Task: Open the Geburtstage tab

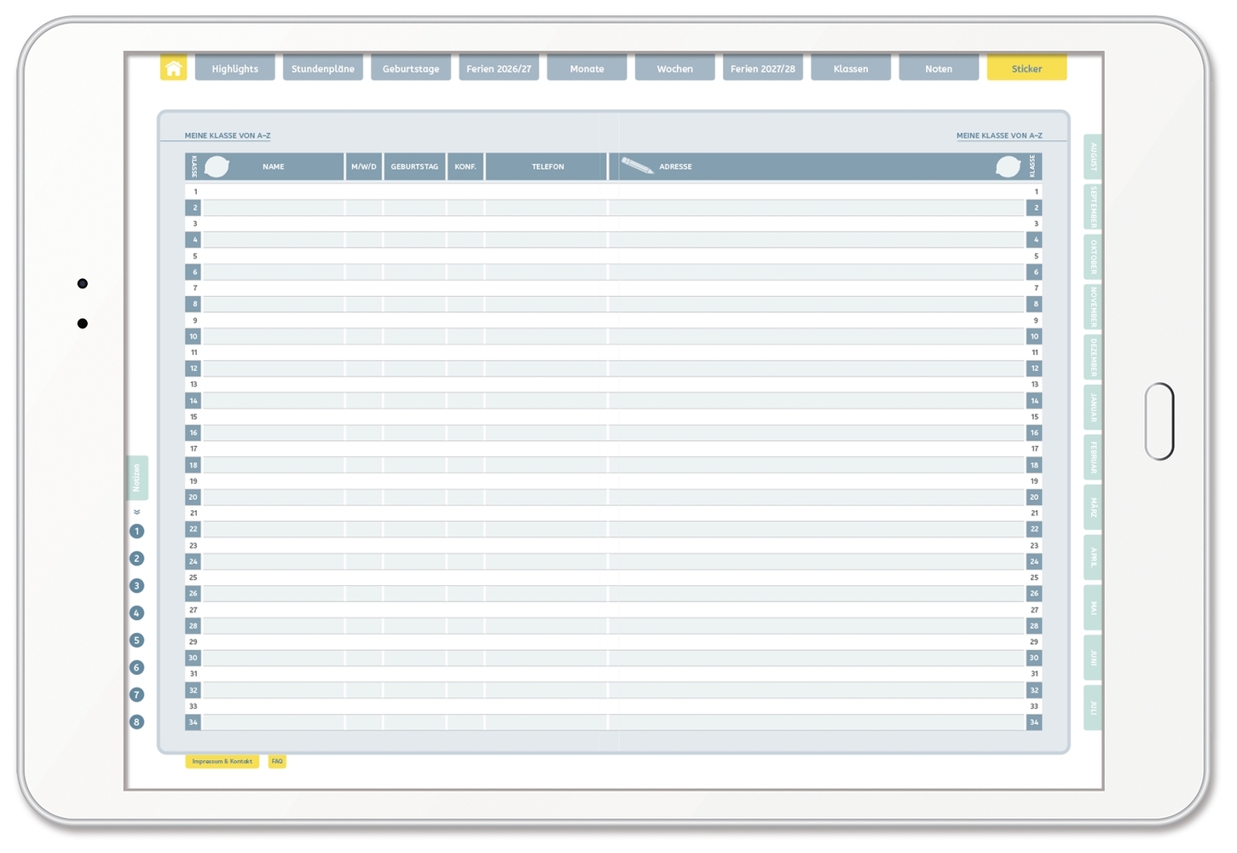Action: click(x=411, y=68)
